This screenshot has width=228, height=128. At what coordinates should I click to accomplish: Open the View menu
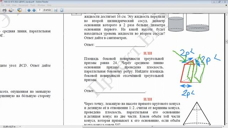pos(14,5)
